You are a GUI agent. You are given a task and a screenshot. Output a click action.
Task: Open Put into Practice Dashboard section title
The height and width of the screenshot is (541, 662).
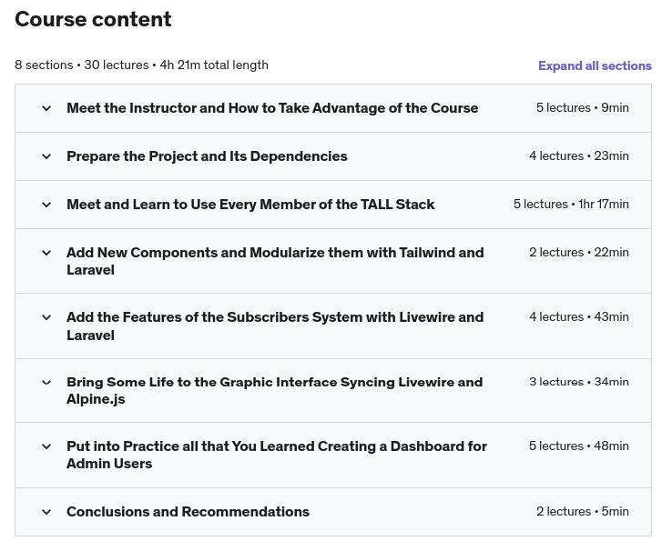pyautogui.click(x=277, y=455)
